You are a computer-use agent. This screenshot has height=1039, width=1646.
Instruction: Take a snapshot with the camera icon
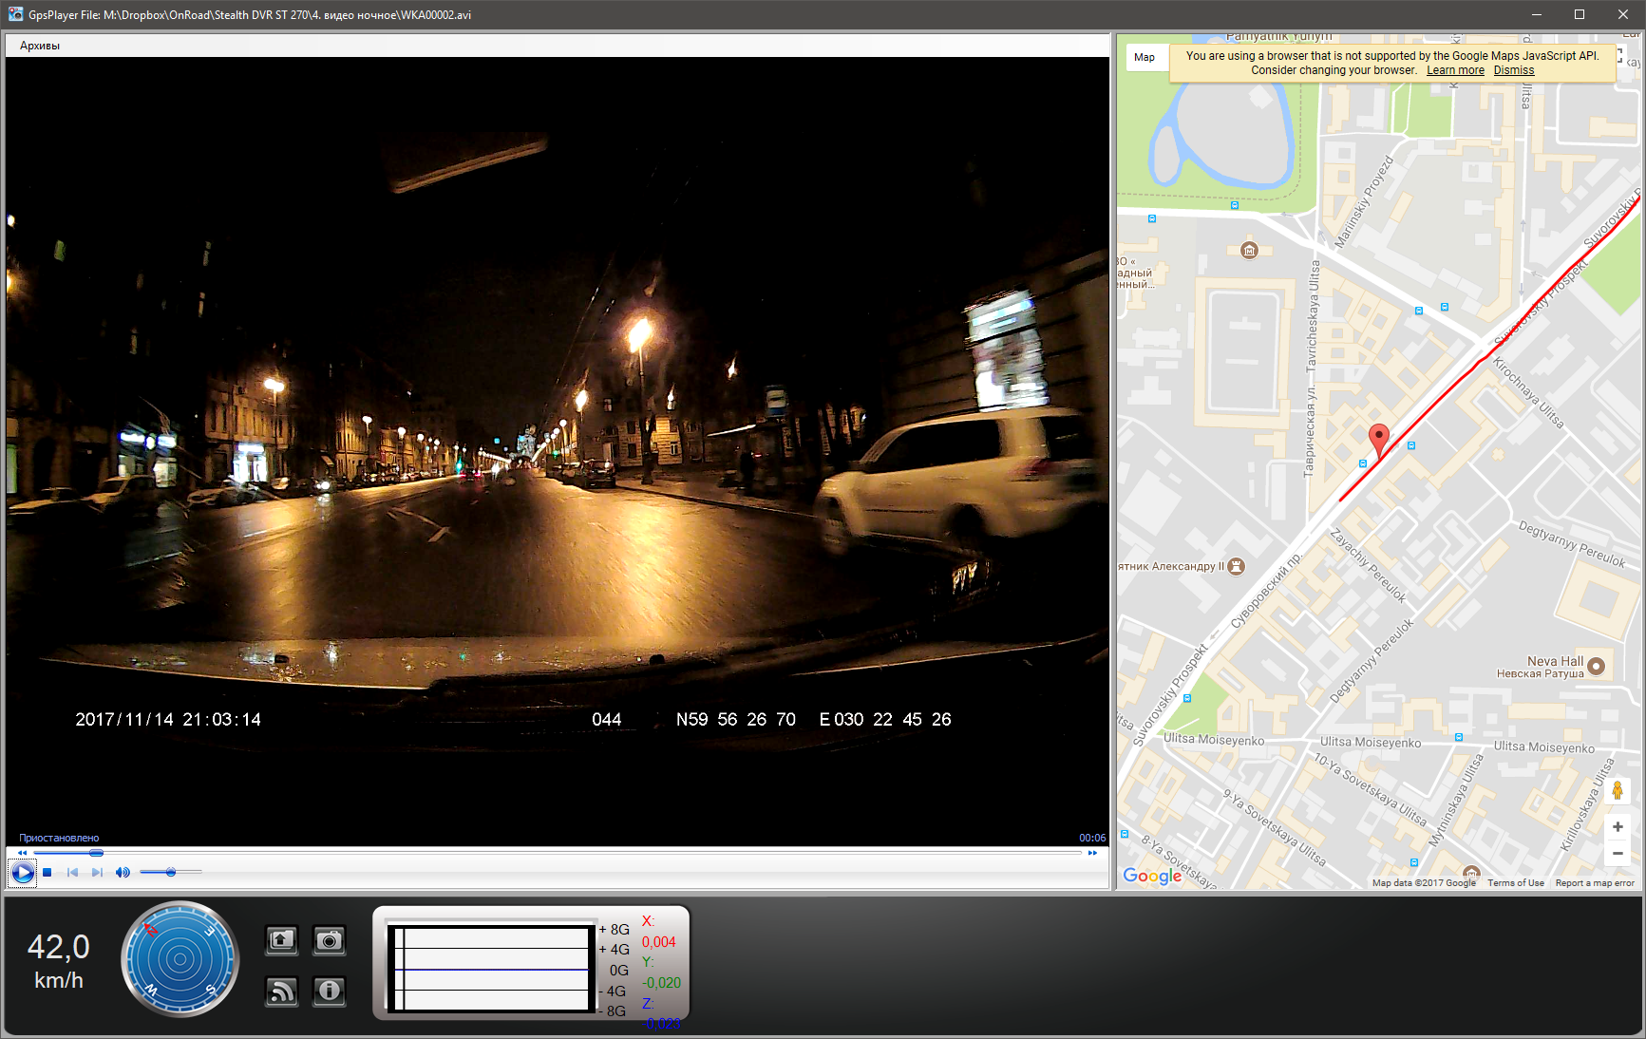coord(330,940)
